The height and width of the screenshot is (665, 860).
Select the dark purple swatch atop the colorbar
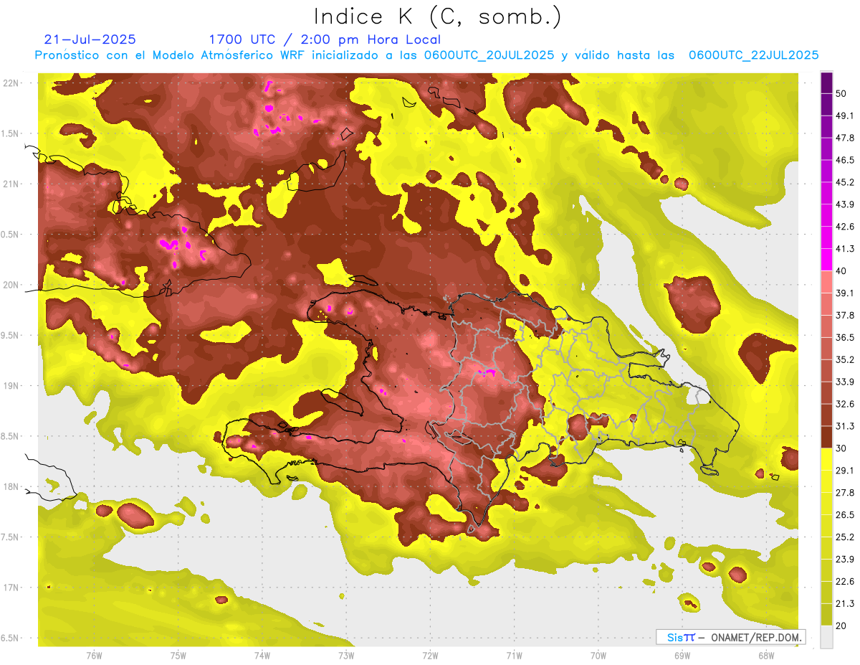pos(826,83)
